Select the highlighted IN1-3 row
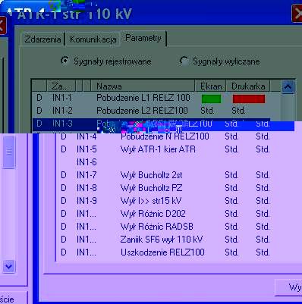Viewport: 302px width, 304px height. pyautogui.click(x=151, y=124)
